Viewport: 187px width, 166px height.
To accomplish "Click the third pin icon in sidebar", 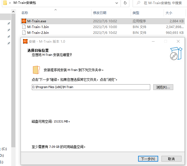I will 9,37.
